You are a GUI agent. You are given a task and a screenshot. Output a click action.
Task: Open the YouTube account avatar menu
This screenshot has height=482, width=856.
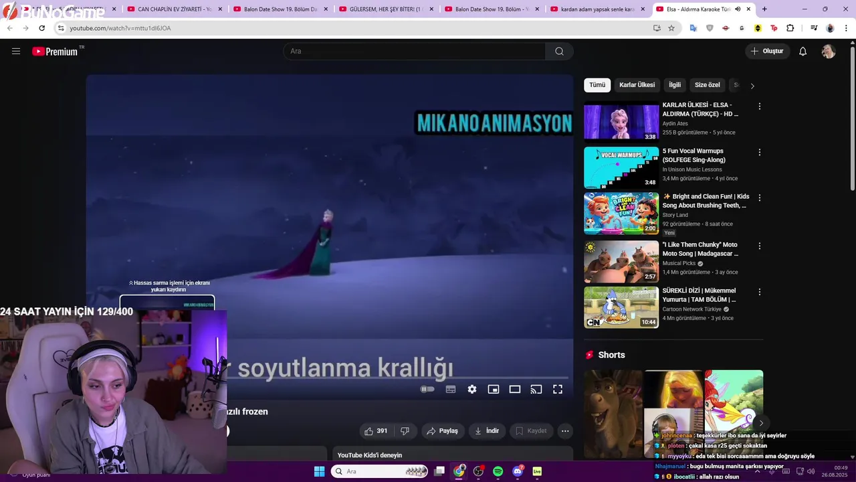click(829, 52)
